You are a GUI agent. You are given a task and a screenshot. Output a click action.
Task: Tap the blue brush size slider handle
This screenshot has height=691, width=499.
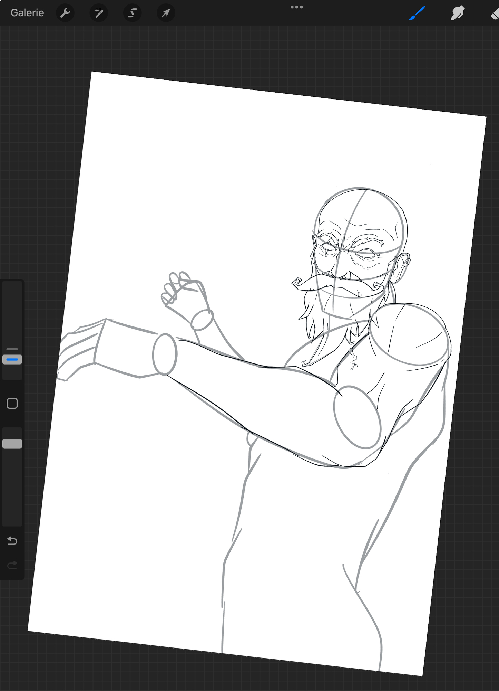[12, 359]
